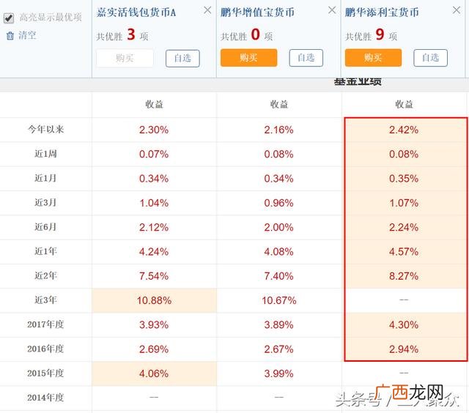
Task: Click the 2.16% year-to-date value
Action: click(x=278, y=130)
